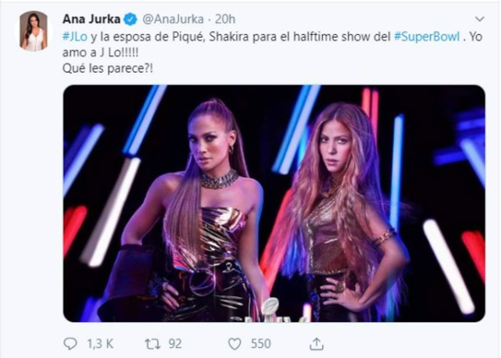Open the share tweet icon
The height and width of the screenshot is (358, 501).
317,343
